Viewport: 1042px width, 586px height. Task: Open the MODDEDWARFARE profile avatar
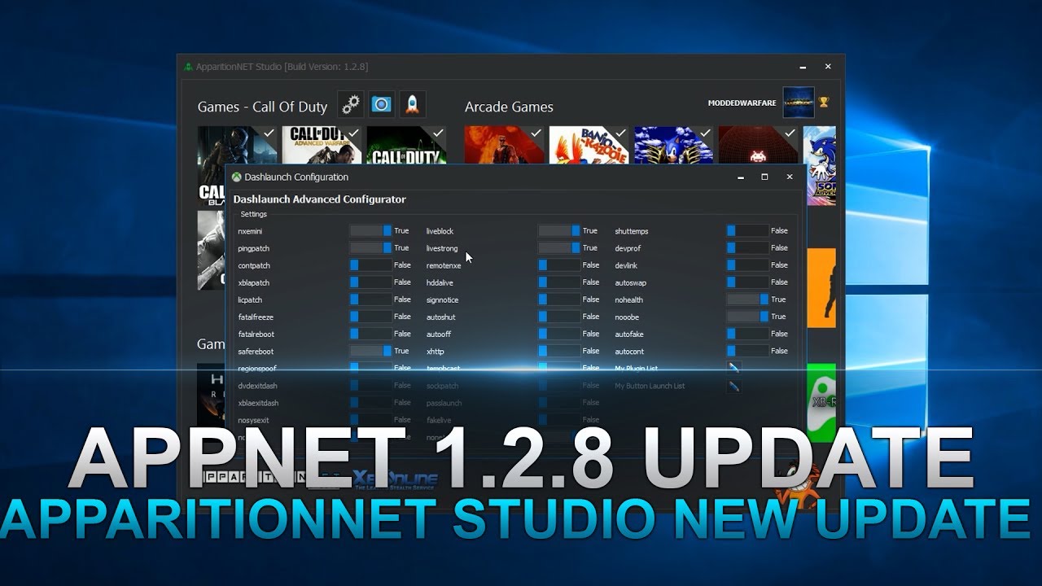[798, 103]
